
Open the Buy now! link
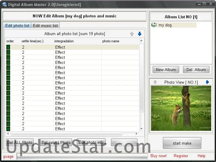tap(158, 156)
